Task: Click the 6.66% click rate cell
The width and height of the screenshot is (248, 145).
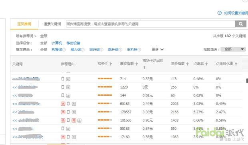Action: point(198,120)
